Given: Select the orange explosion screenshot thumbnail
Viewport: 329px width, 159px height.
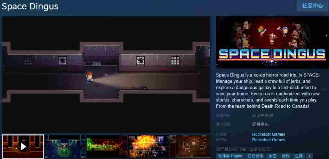Looking at the screenshot, I should tap(149, 146).
